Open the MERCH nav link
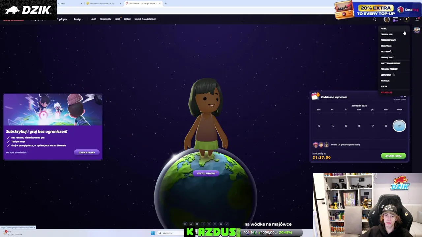The width and height of the screenshot is (422, 237). 127,19
